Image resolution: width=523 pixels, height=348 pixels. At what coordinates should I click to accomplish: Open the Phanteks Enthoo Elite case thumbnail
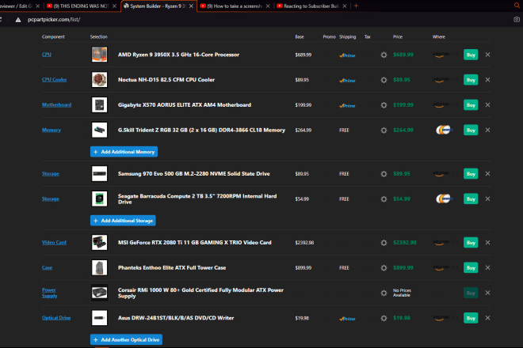pyautogui.click(x=99, y=267)
